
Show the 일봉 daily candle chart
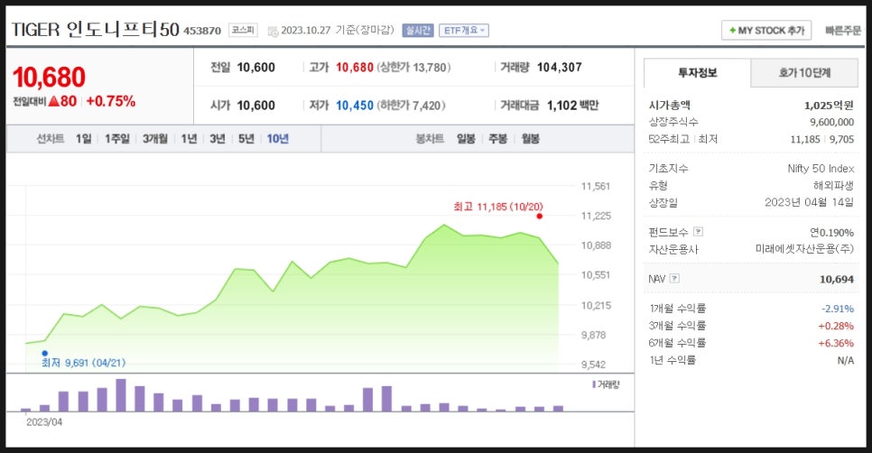tap(466, 138)
